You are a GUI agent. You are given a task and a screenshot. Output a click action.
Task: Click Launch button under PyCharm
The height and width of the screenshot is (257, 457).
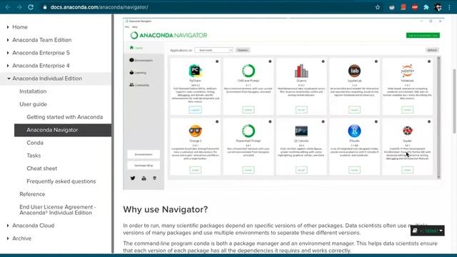click(195, 110)
